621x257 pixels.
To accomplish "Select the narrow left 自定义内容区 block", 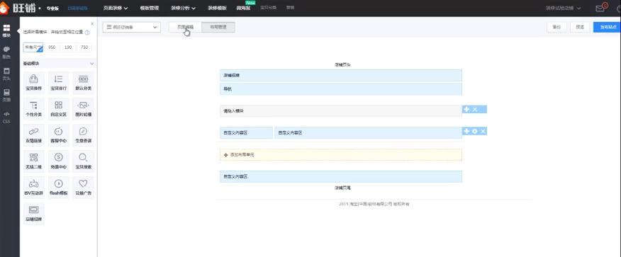I will click(x=246, y=133).
